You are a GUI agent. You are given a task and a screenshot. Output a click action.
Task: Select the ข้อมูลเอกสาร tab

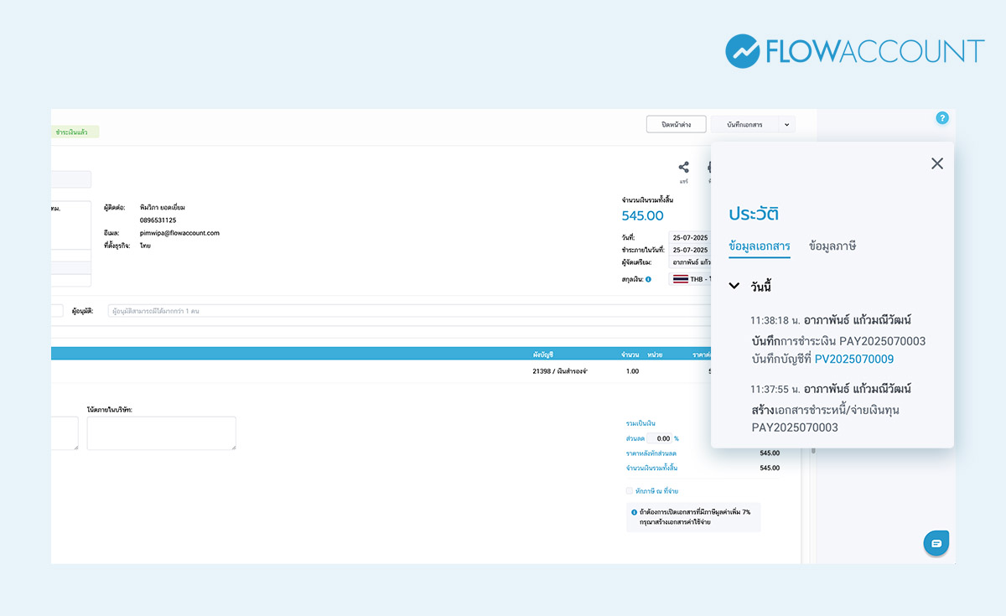[x=760, y=246]
